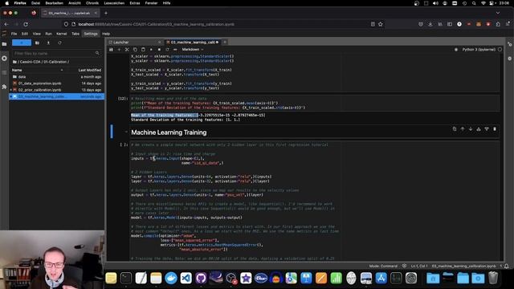This screenshot has width=514, height=289.
Task: Close the Launcher tab
Action: 160,43
